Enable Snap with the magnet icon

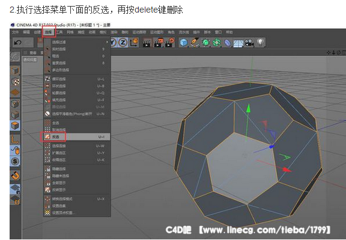[x=15, y=175]
